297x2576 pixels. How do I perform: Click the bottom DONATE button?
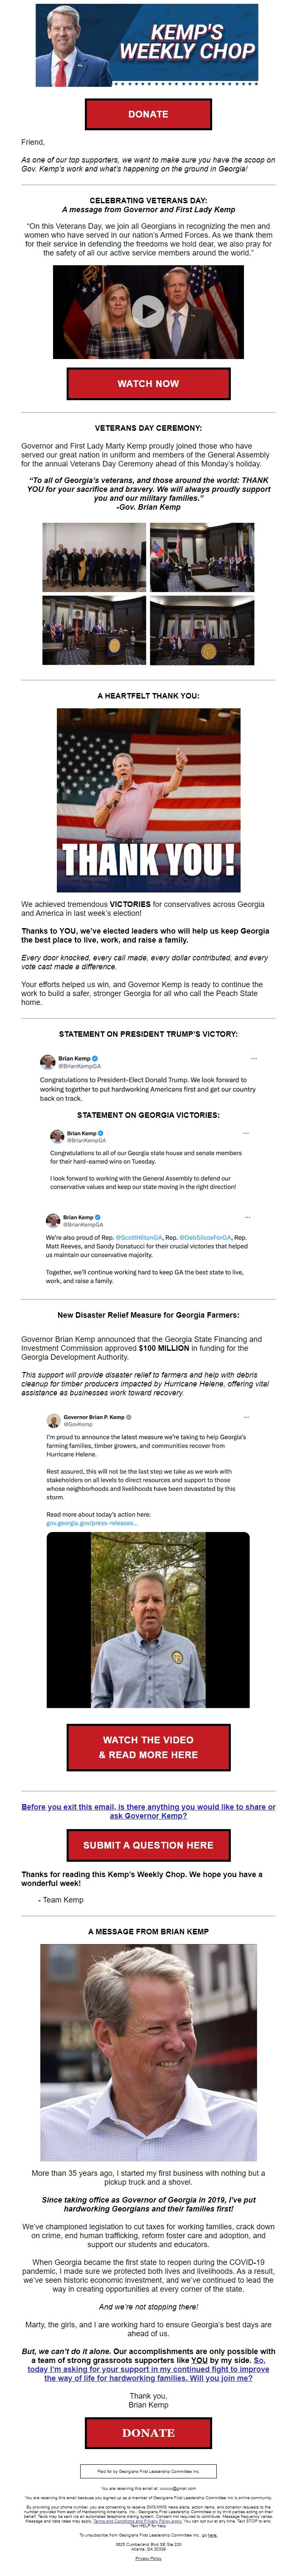pyautogui.click(x=148, y=2433)
